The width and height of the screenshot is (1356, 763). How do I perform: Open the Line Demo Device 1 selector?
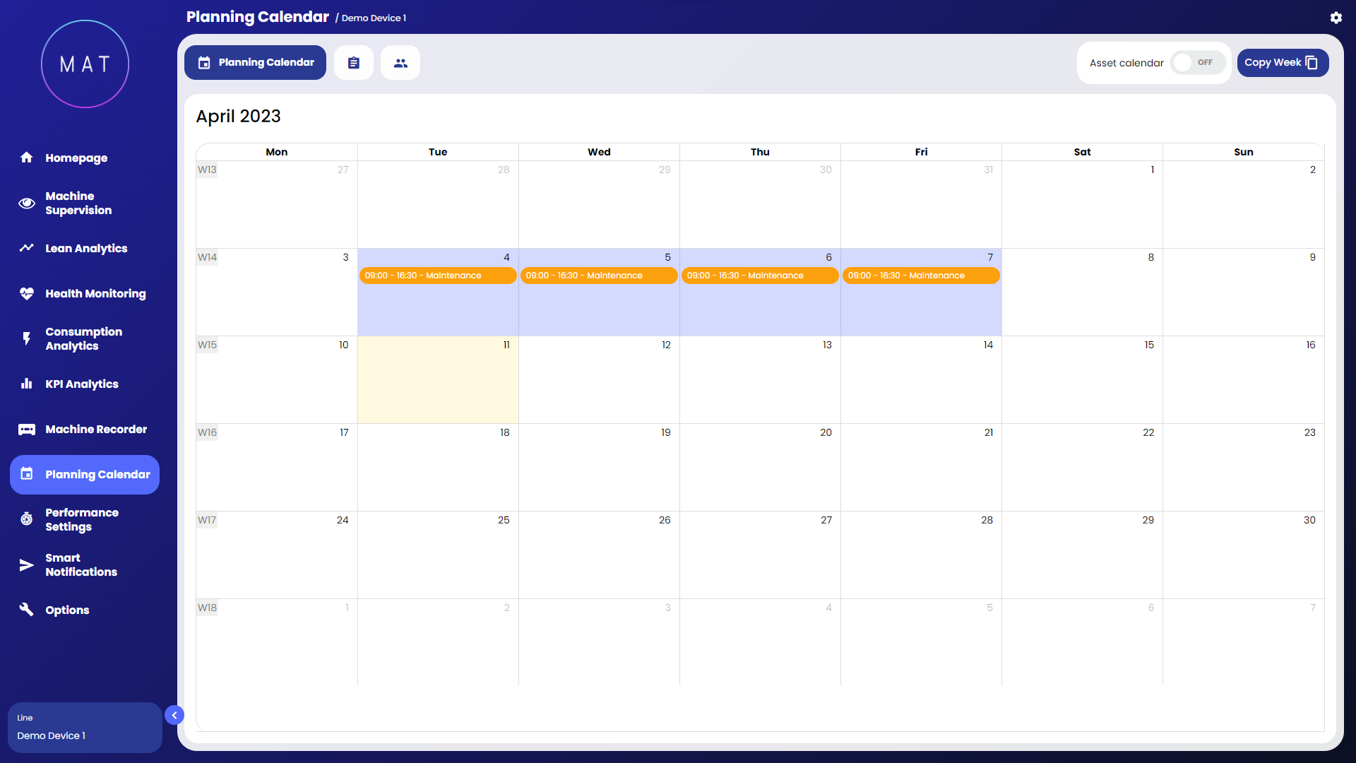tap(85, 728)
